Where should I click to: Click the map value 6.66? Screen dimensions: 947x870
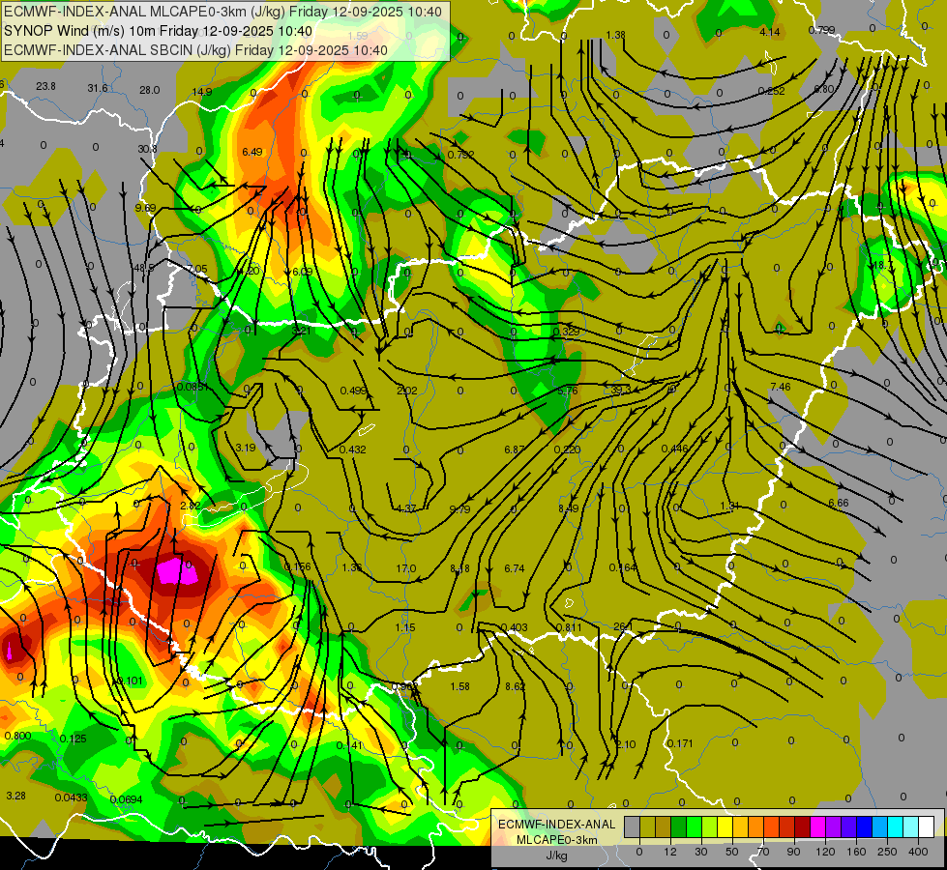[839, 503]
